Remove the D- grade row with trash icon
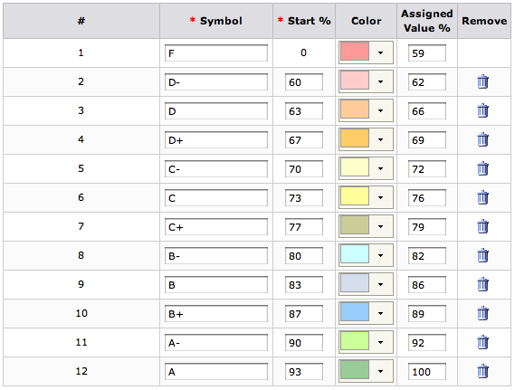Screen dimensions: 515x390 point(482,81)
